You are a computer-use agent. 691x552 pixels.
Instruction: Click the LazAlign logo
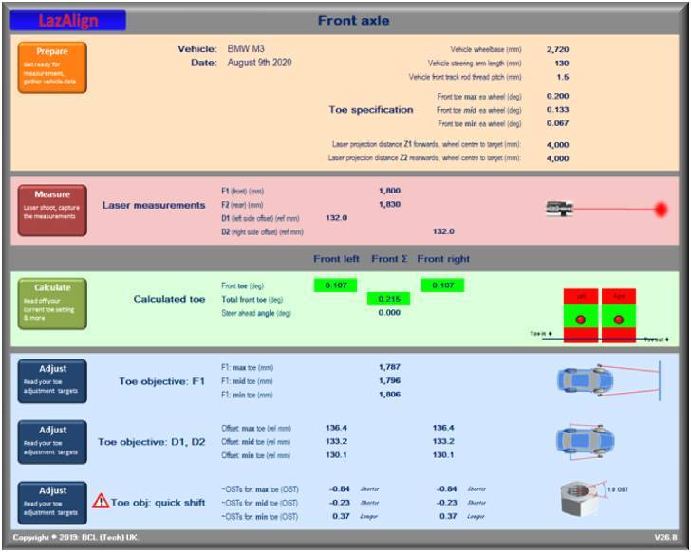tap(68, 20)
